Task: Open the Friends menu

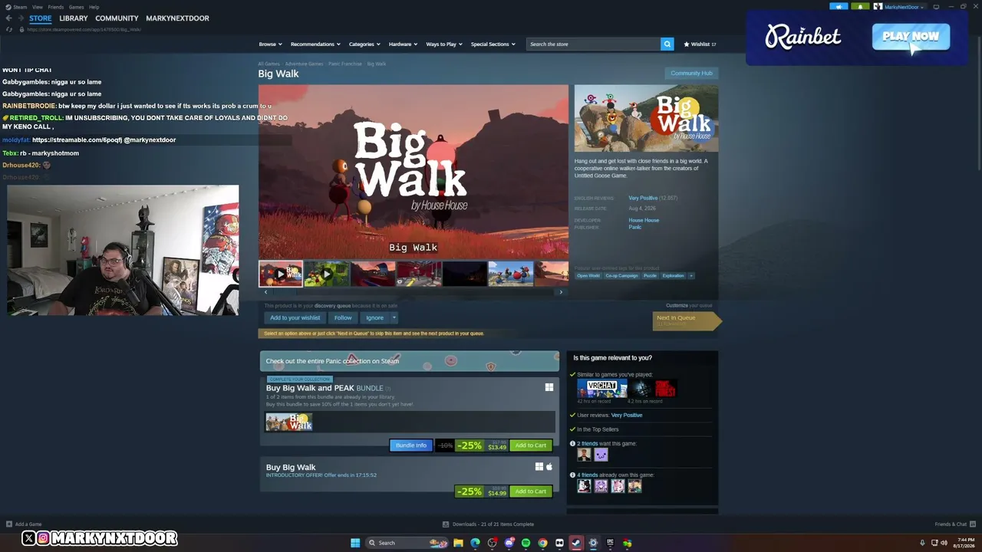Action: pos(55,7)
